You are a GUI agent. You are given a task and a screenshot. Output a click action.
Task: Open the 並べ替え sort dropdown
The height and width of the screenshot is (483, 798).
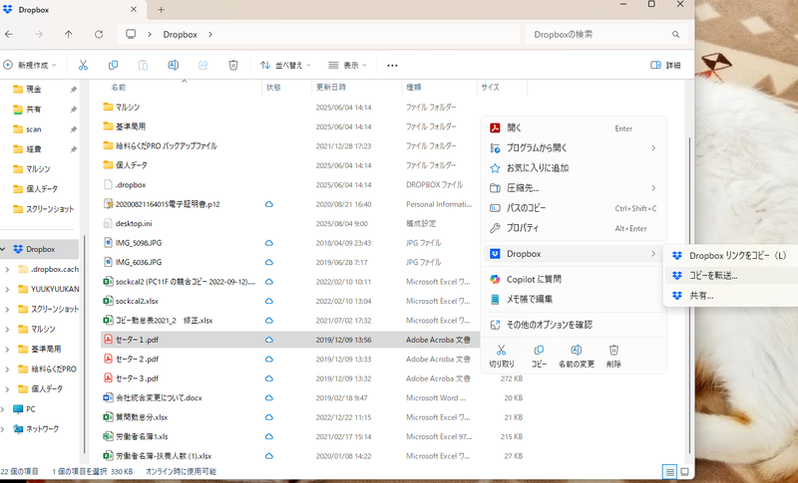tap(287, 65)
